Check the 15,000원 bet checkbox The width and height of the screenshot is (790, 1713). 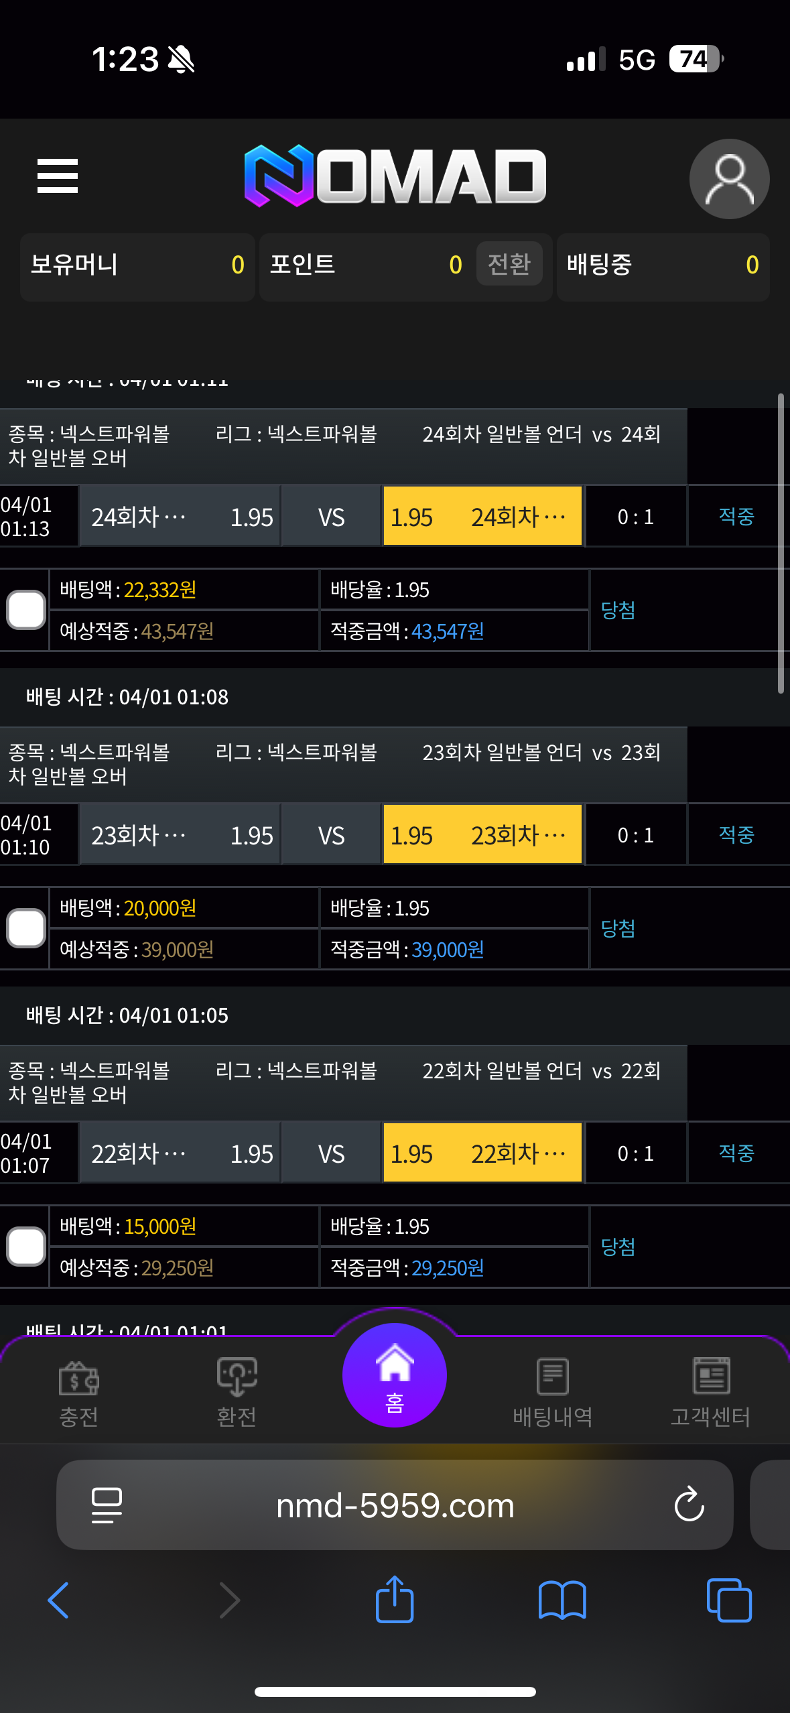[x=26, y=1247]
